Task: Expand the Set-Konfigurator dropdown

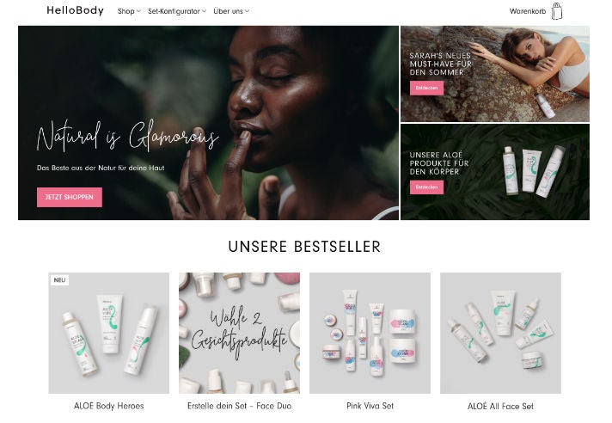Action: (177, 11)
